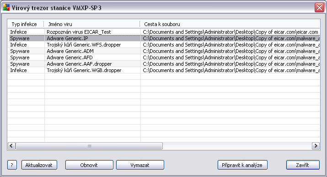Click the Obnovit button
This screenshot has width=327, height=177.
click(89, 165)
